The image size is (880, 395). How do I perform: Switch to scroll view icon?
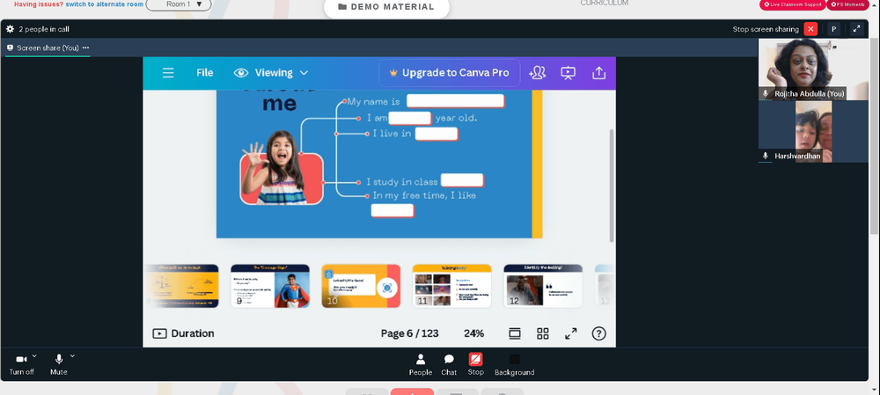coord(515,333)
